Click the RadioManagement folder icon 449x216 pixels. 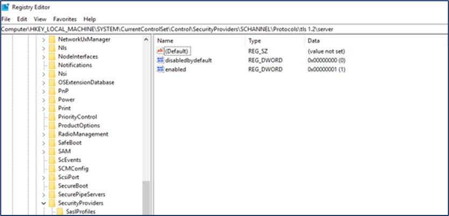click(52, 134)
